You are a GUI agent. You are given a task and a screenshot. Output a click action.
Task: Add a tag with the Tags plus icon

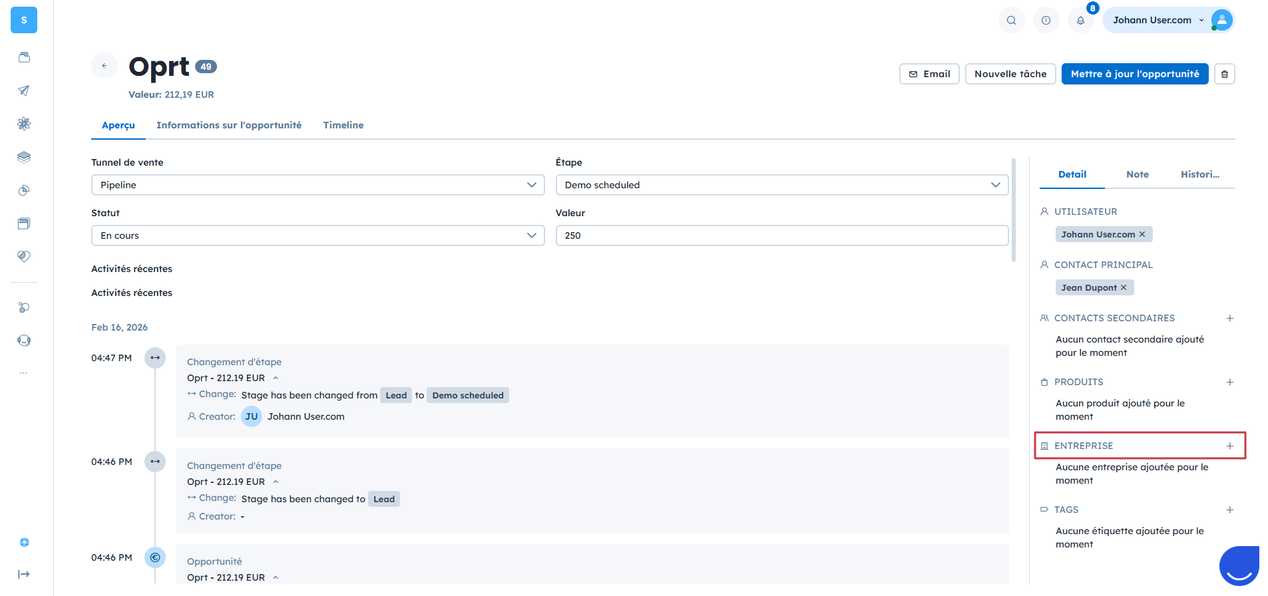point(1230,510)
